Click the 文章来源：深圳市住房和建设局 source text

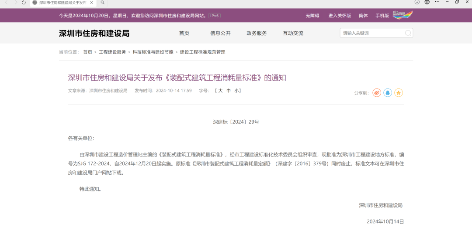coord(98,91)
